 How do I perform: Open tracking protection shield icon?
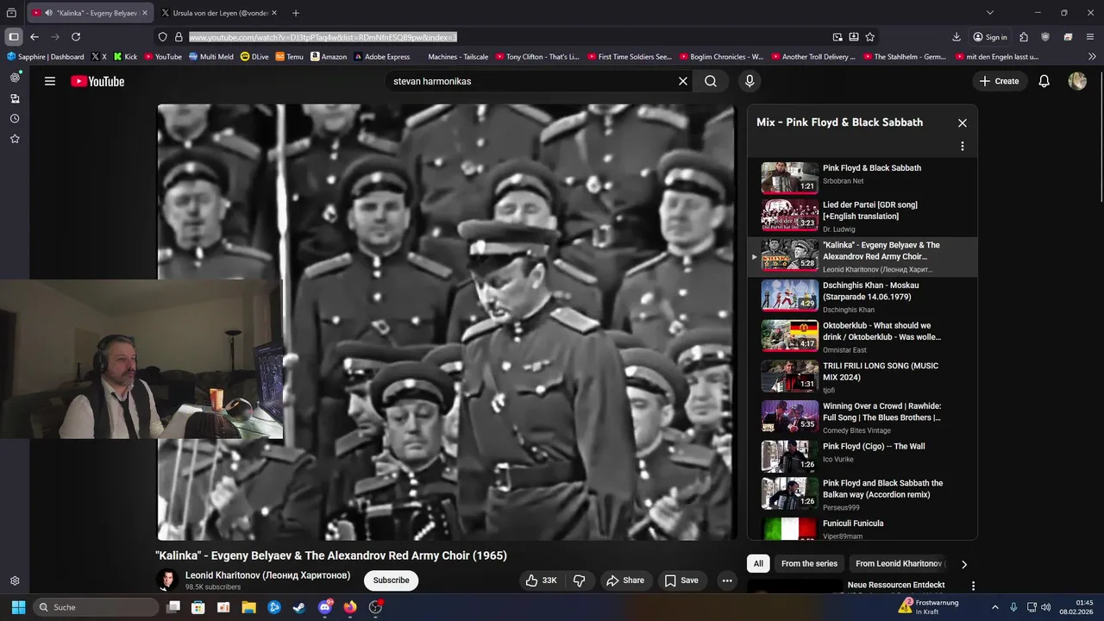[x=162, y=37]
